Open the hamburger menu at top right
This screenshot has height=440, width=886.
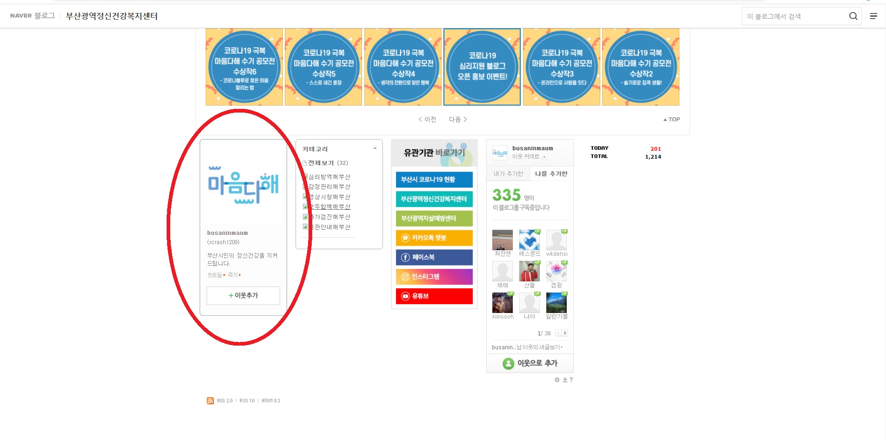[873, 16]
